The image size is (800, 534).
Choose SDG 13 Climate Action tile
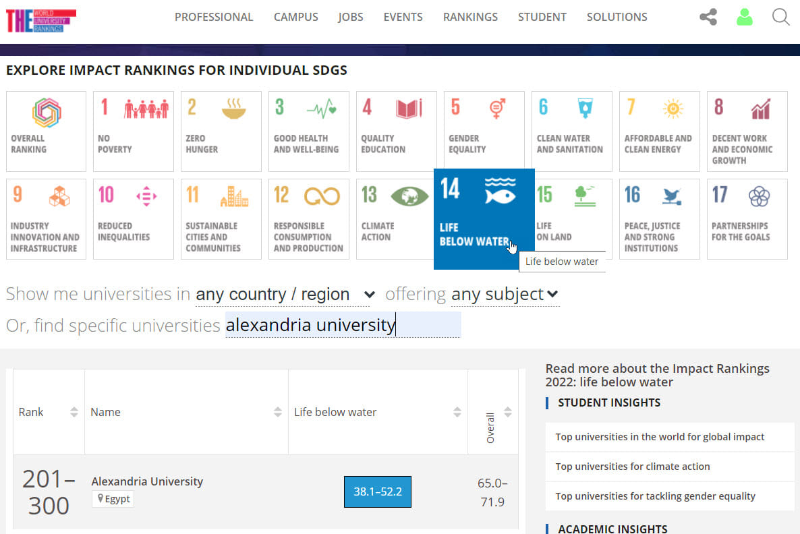click(397, 219)
